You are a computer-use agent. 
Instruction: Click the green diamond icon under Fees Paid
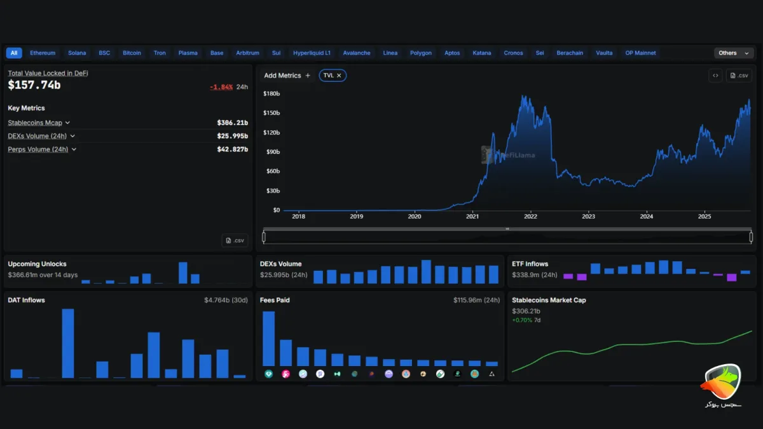(x=268, y=374)
